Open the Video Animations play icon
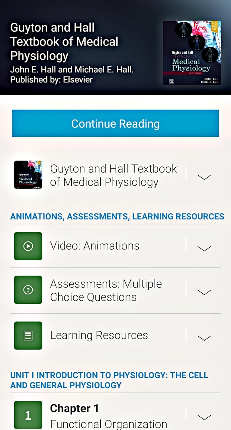Screen dimensions: 231x430 tap(28, 246)
